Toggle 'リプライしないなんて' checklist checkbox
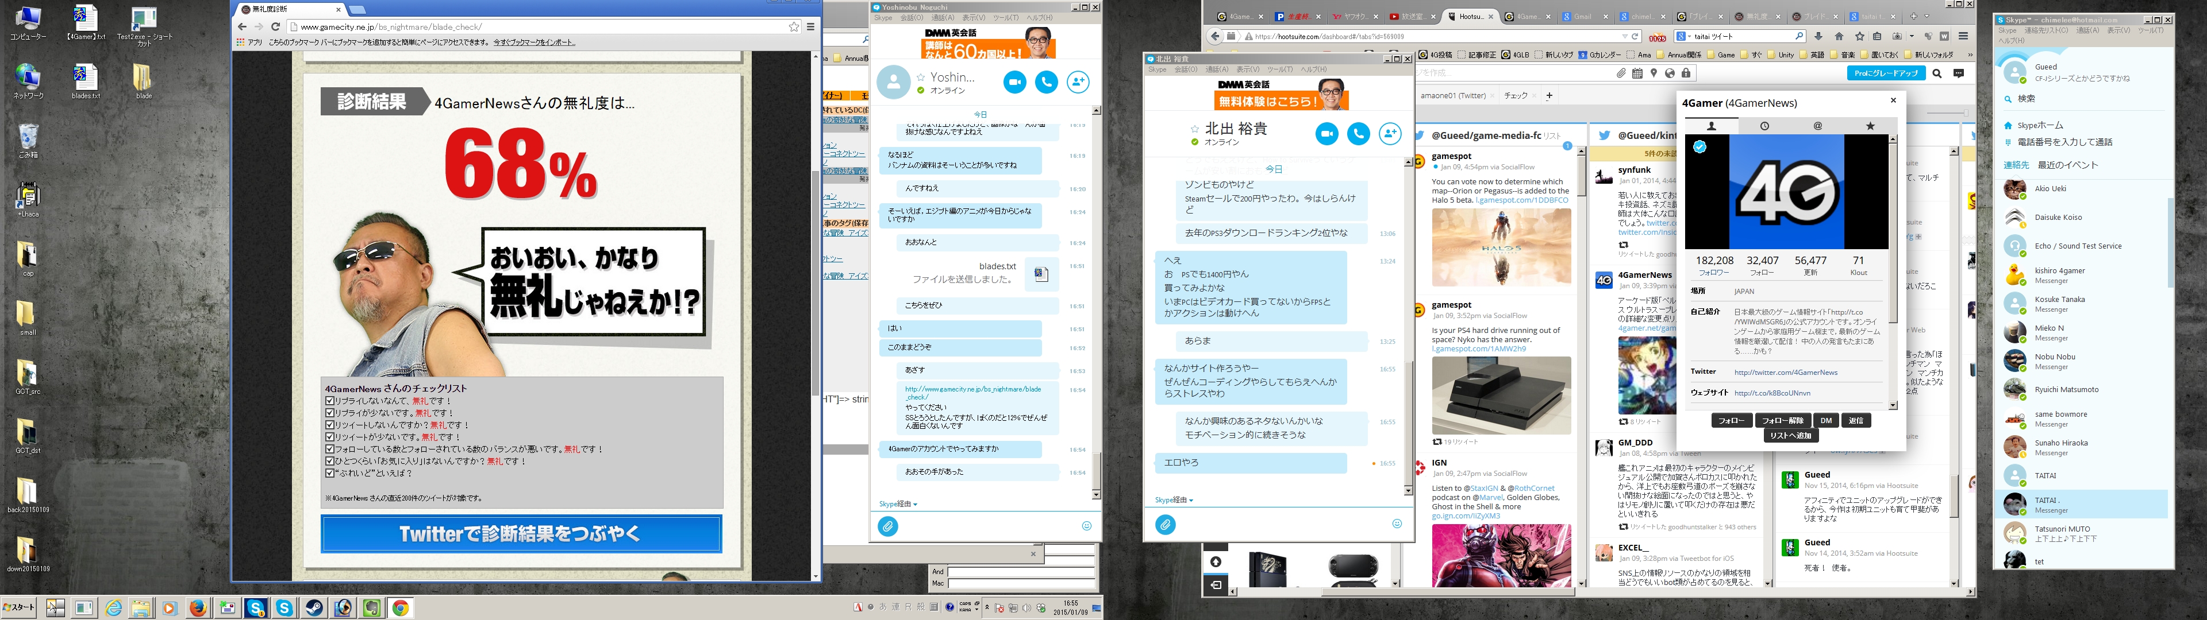 [330, 401]
